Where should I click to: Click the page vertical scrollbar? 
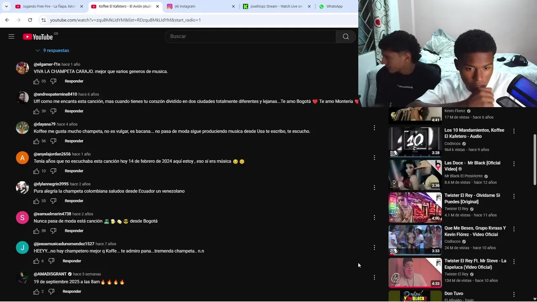(x=534, y=159)
